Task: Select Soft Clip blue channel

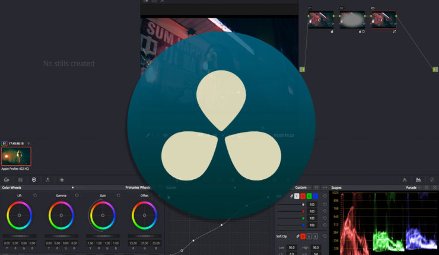Action: [x=315, y=236]
